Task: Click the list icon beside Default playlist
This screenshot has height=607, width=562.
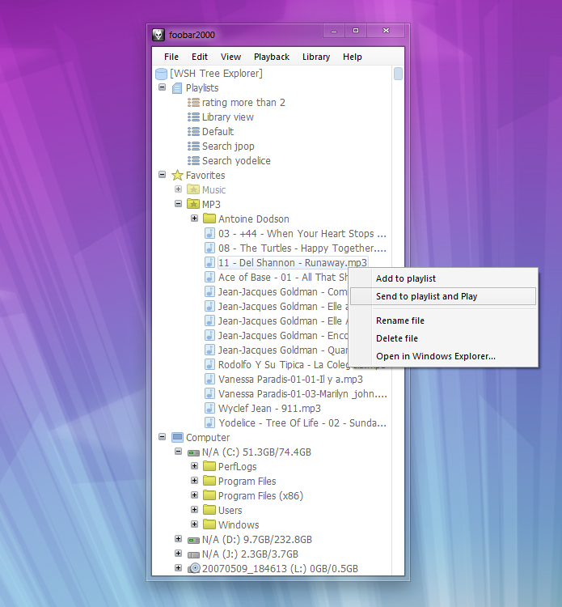Action: point(193,132)
